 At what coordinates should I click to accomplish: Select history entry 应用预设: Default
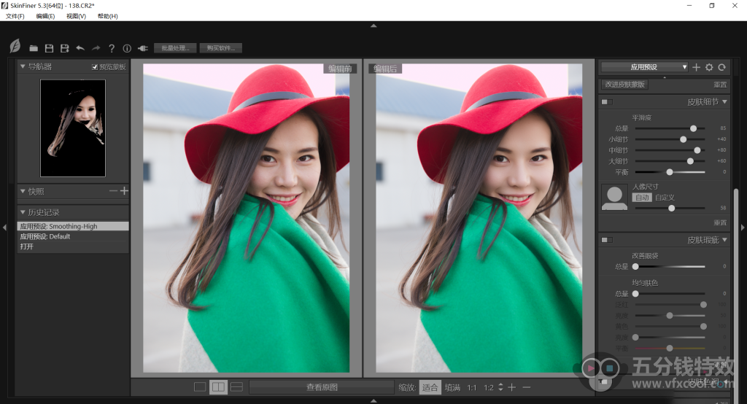pyautogui.click(x=73, y=236)
